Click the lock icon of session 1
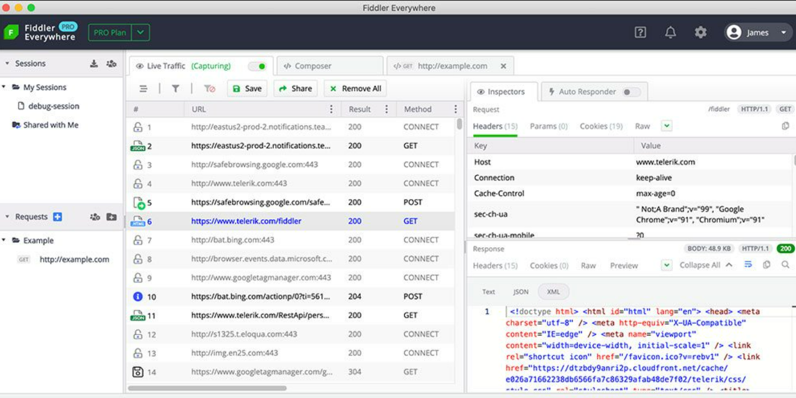This screenshot has width=796, height=398. [x=138, y=127]
